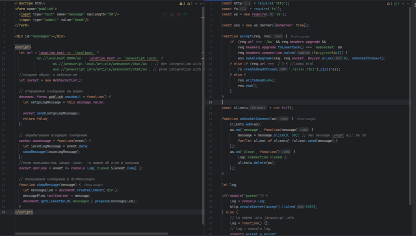Expand the type hint after 'const fs'

243,9
